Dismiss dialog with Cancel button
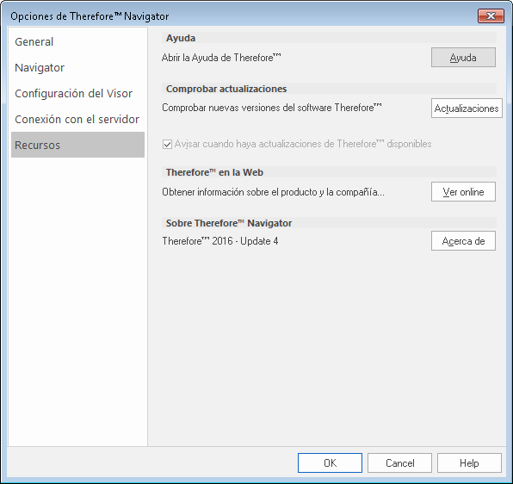Screen dimensions: 513x484 point(399,463)
